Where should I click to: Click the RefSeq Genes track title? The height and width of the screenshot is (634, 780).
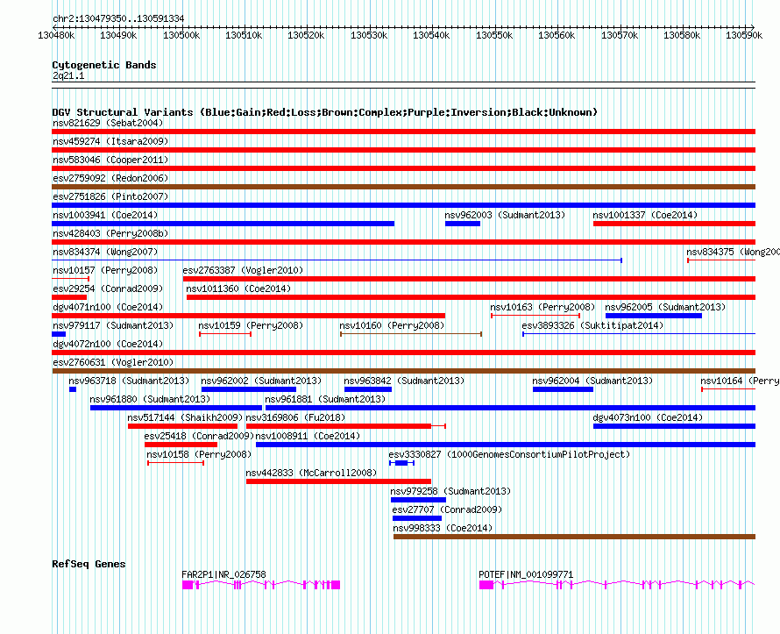[x=89, y=564]
